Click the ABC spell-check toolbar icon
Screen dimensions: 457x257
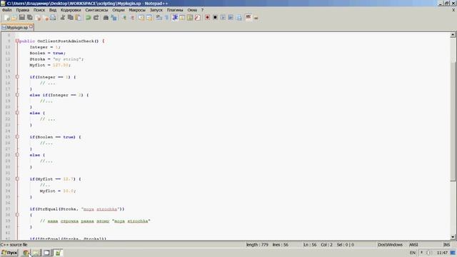click(x=248, y=17)
